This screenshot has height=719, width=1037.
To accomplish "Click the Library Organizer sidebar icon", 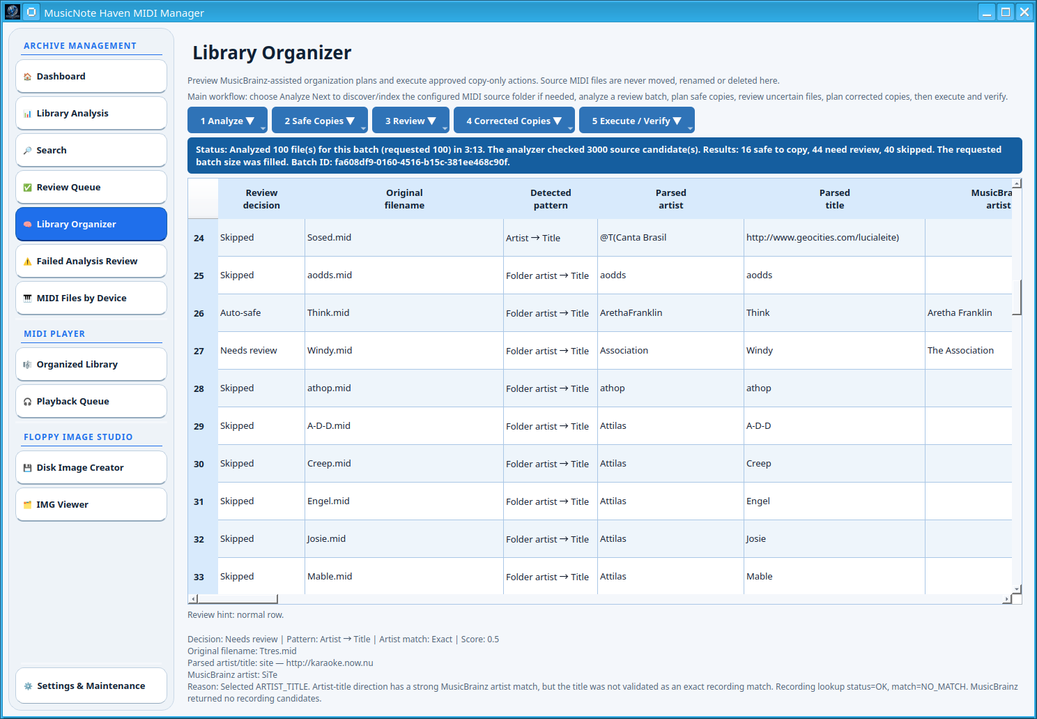I will point(28,225).
